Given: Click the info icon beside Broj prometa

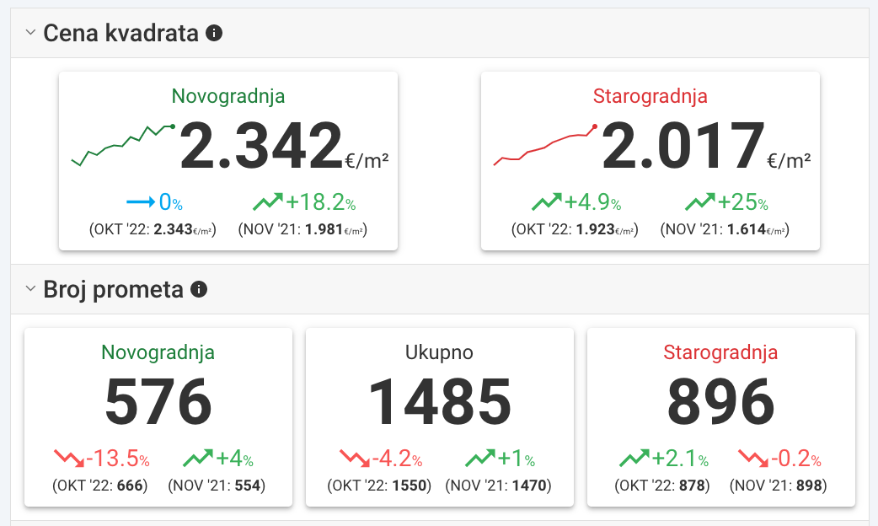Looking at the screenshot, I should point(199,290).
